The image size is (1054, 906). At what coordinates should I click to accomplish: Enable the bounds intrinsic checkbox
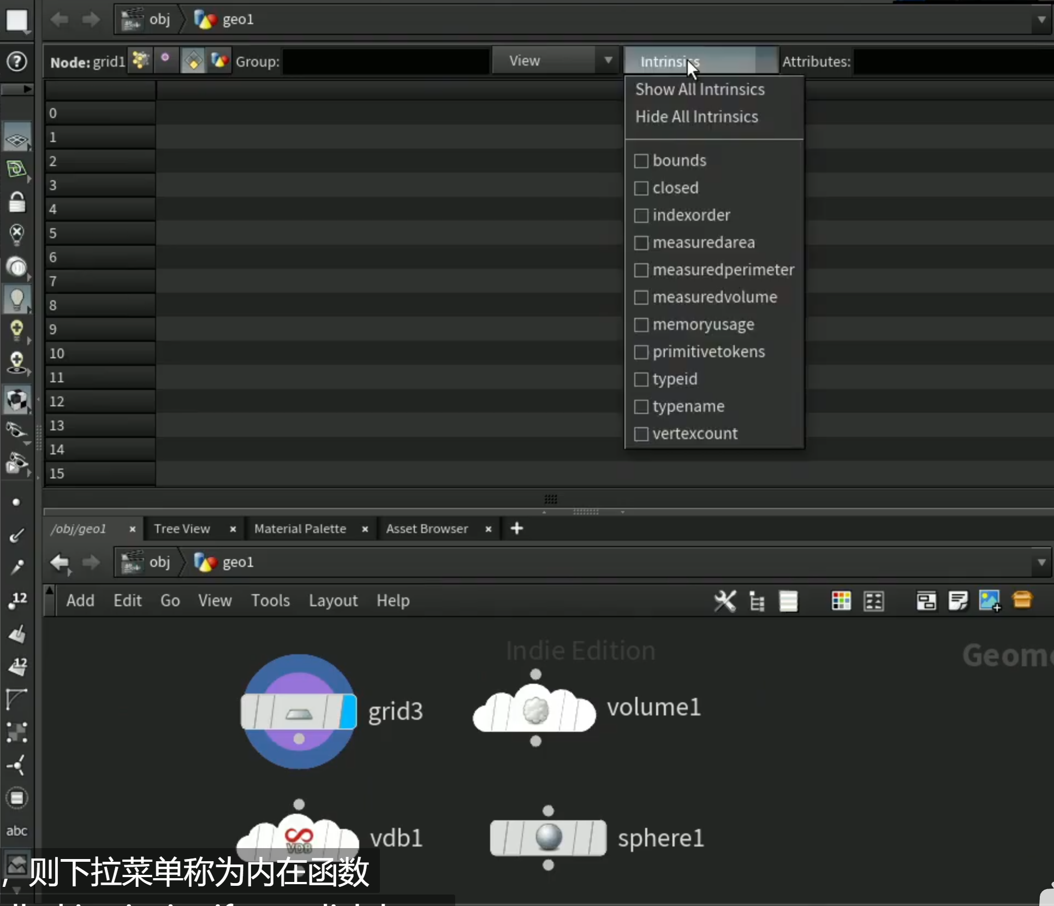coord(641,161)
